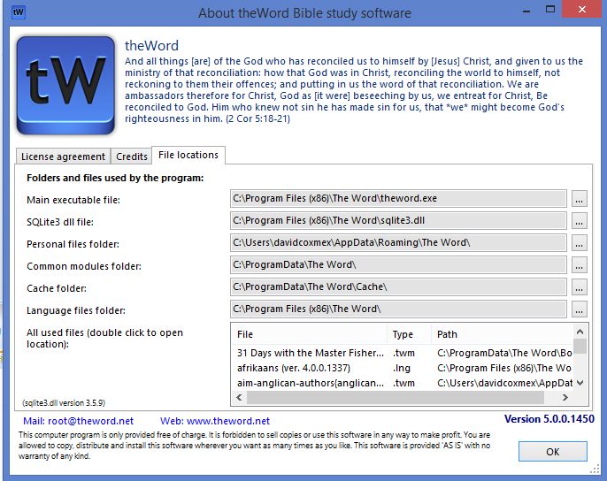607x481 pixels.
Task: Select the aim-anglican-authors file row
Action: pos(403,383)
